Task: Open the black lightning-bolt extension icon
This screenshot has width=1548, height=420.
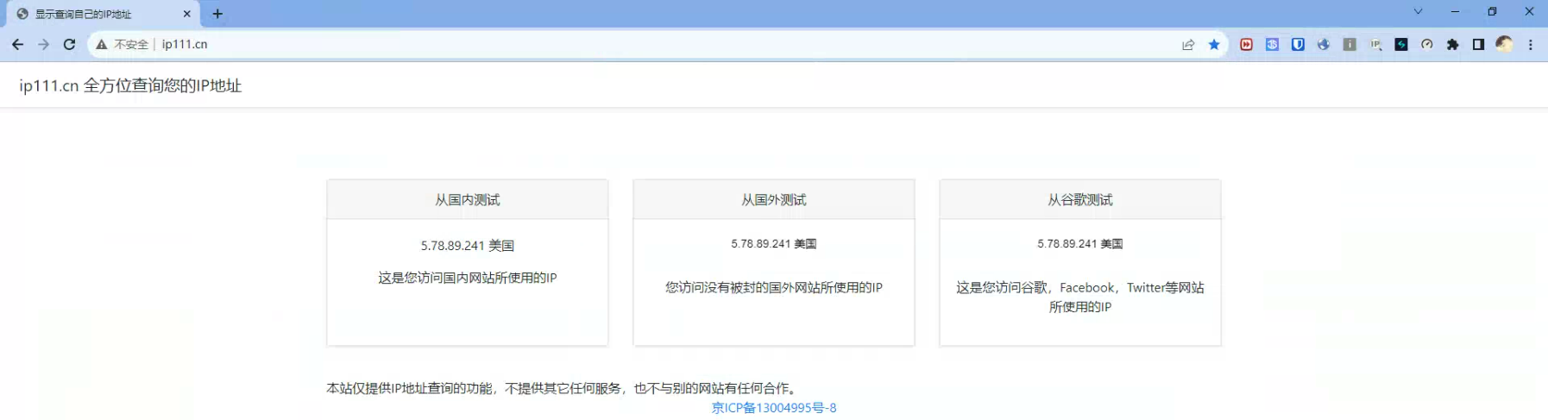Action: coord(1401,44)
